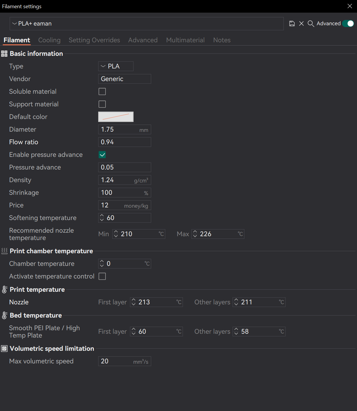This screenshot has height=411, width=357.
Task: Enable Activate temperature control checkbox
Action: click(102, 276)
